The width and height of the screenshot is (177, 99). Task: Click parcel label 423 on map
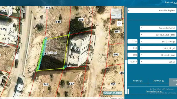[3, 10]
